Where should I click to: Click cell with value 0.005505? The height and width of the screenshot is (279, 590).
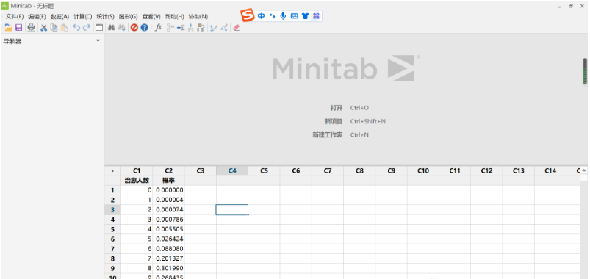tap(168, 229)
